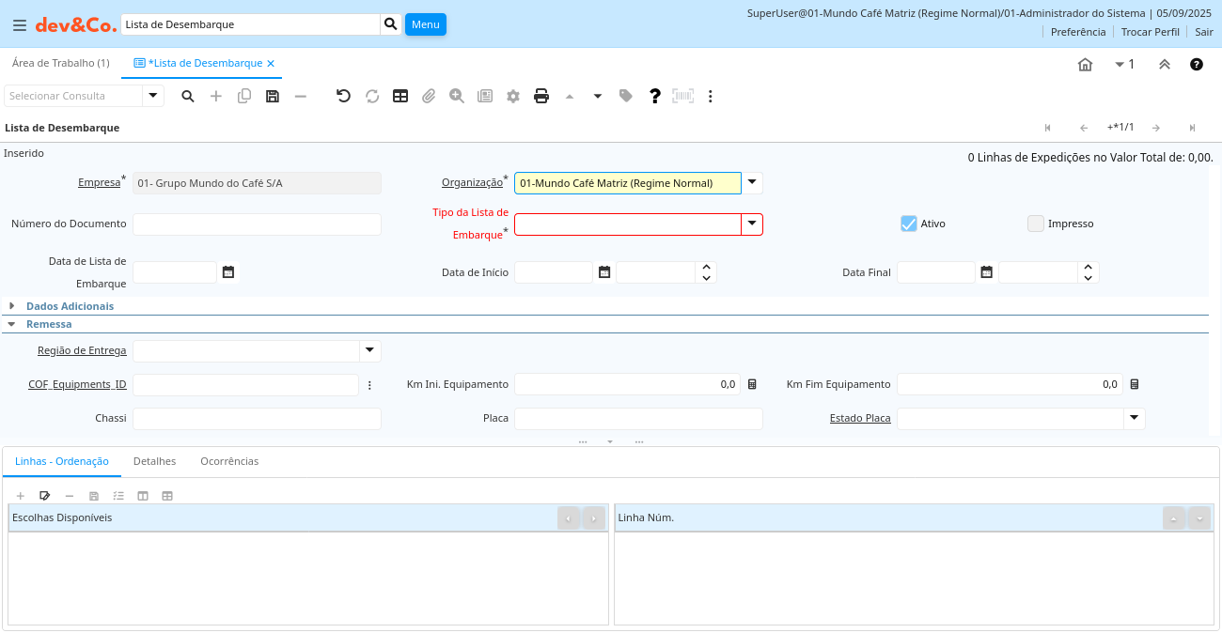Enable the Impresso checkbox

[x=1036, y=224]
